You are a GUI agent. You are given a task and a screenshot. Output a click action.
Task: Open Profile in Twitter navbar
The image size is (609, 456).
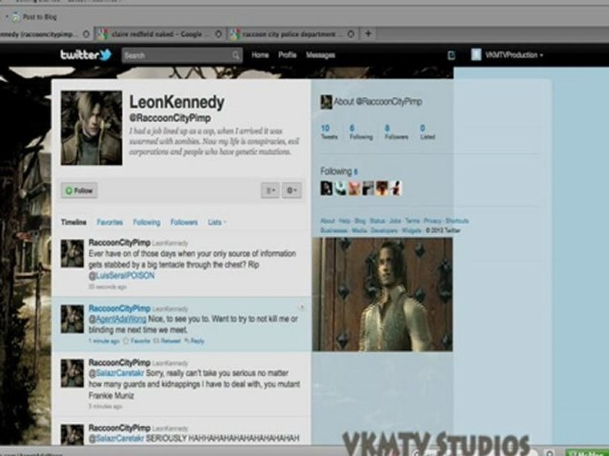coord(287,55)
